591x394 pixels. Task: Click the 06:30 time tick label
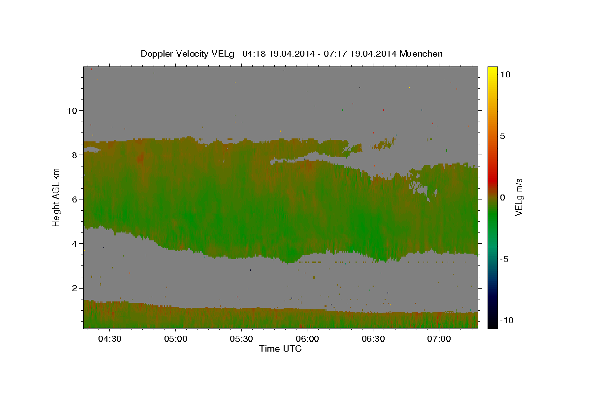click(x=373, y=339)
